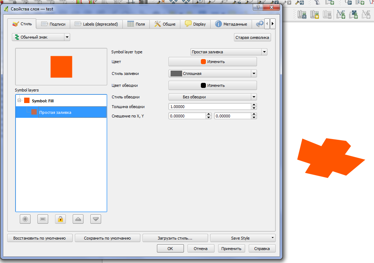Add a new symbol layer with the plus icon

pyautogui.click(x=25, y=219)
